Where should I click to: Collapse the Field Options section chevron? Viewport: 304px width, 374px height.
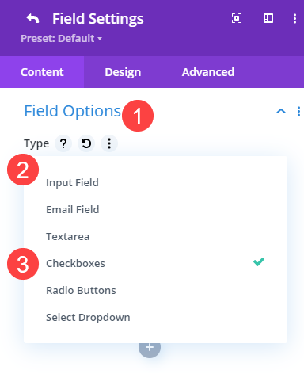click(281, 111)
